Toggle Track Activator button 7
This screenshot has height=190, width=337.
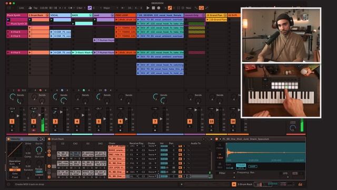[155, 121]
